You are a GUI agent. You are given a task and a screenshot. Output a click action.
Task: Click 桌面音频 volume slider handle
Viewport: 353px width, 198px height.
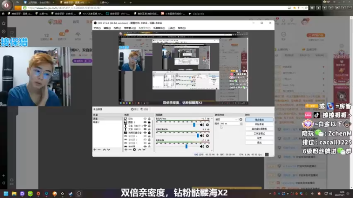(x=186, y=146)
